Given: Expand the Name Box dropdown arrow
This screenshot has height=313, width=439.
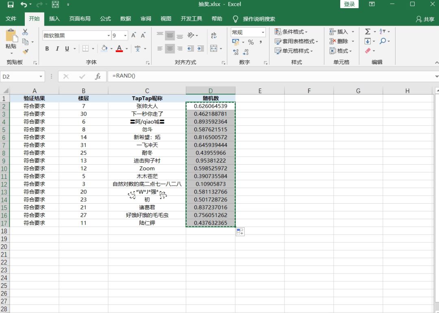Looking at the screenshot, I should coord(41,76).
